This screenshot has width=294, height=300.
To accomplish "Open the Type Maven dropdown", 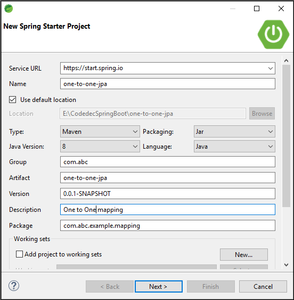I will (100, 132).
